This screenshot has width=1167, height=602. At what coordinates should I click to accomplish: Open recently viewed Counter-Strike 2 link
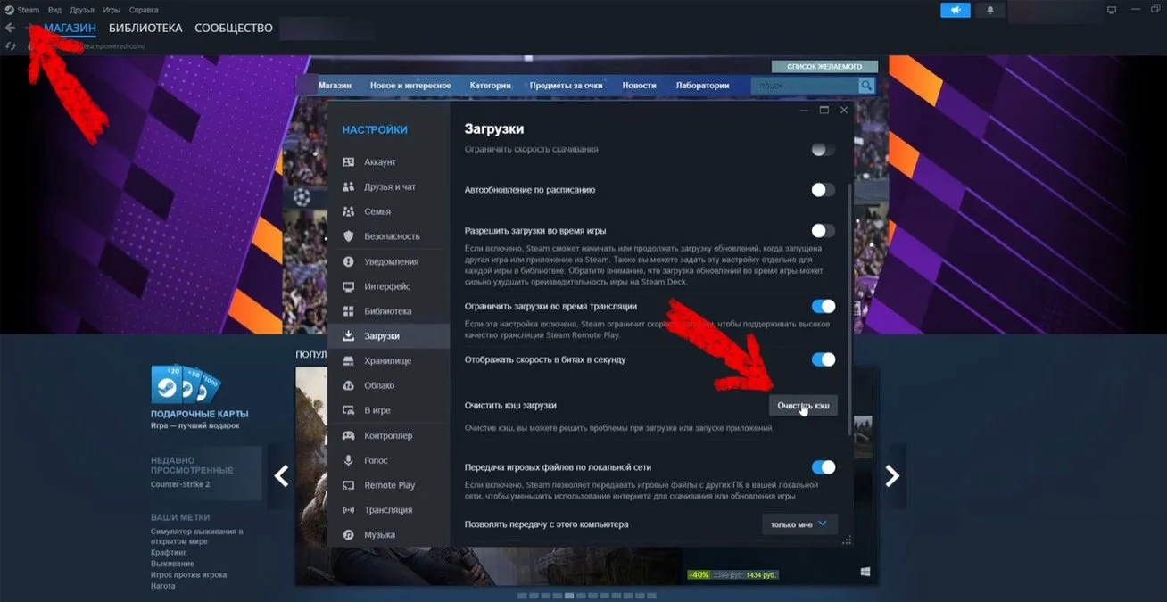(x=180, y=484)
